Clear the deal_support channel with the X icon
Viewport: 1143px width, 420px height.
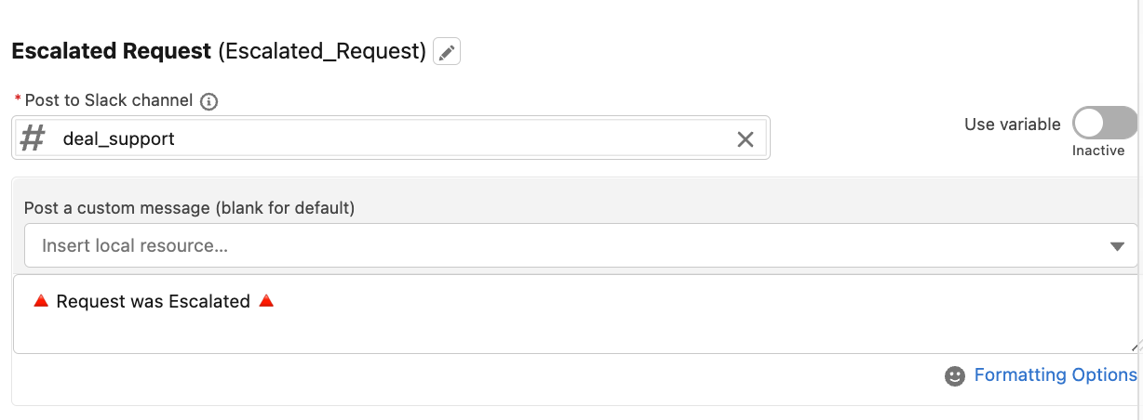[746, 139]
